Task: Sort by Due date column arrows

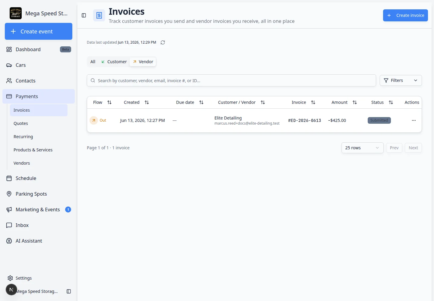Action: (201, 102)
